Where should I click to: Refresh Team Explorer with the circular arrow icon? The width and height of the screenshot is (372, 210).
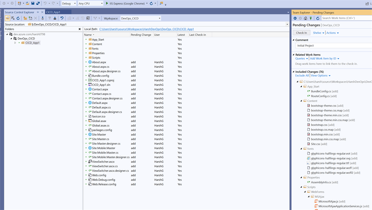click(318, 18)
